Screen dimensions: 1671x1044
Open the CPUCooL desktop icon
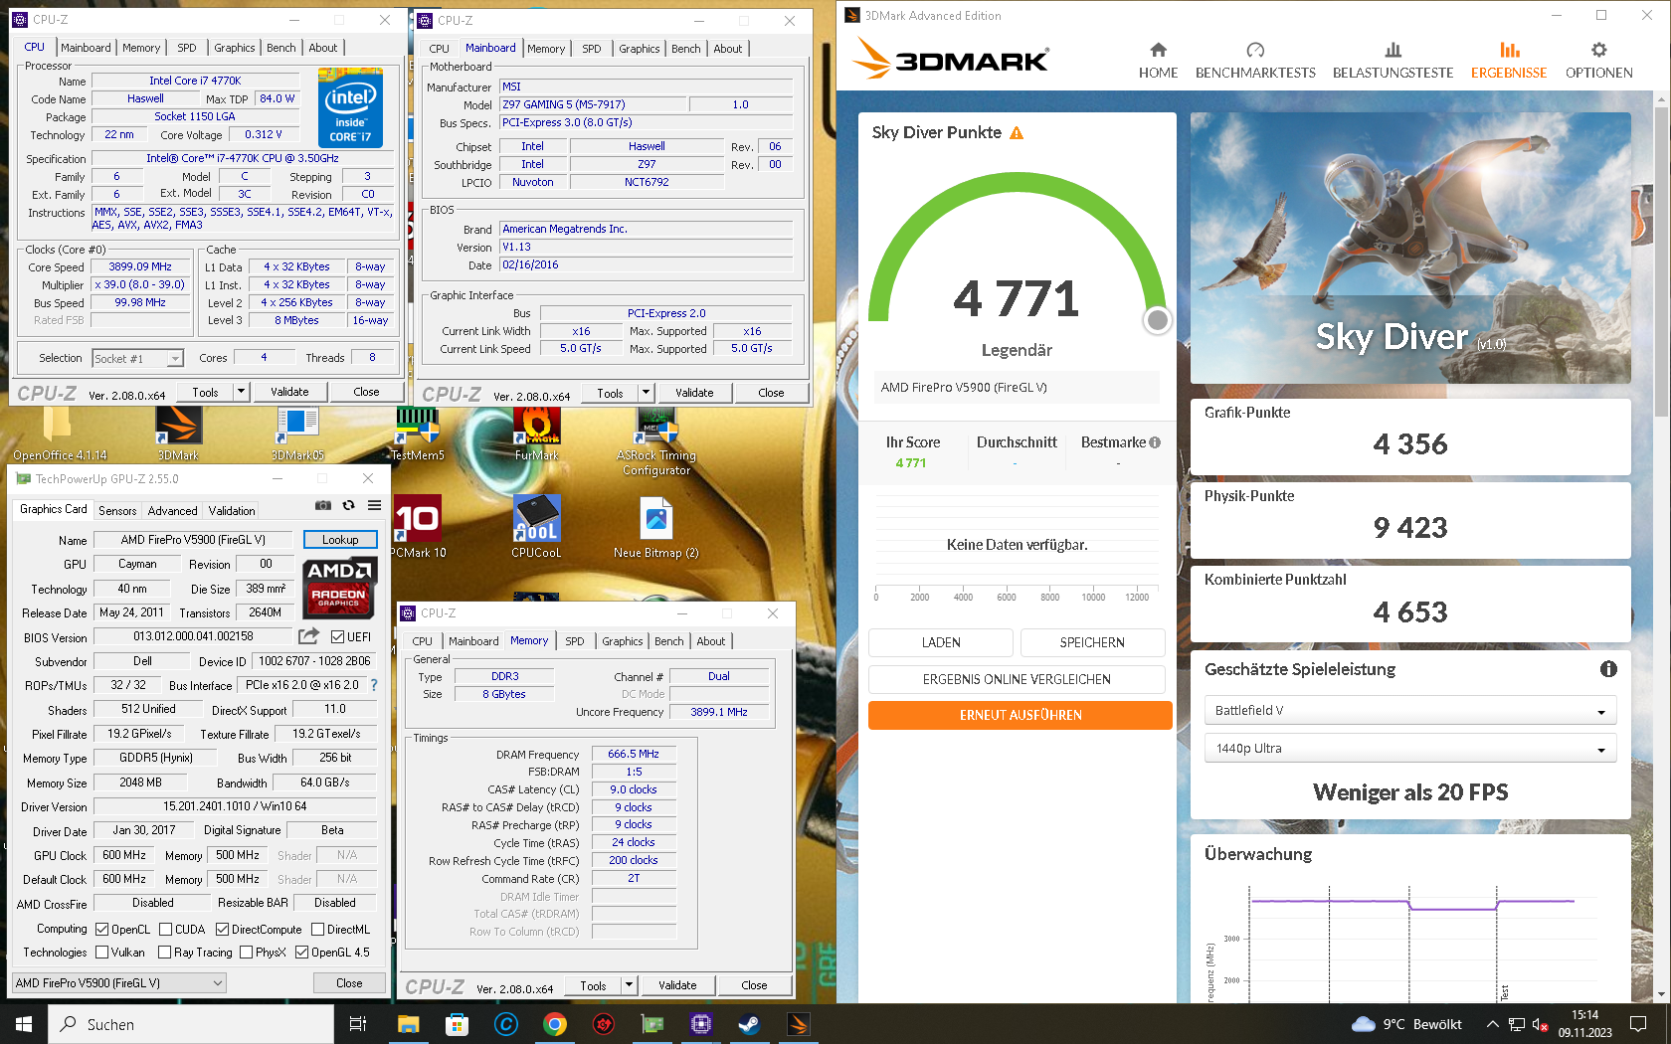click(537, 527)
